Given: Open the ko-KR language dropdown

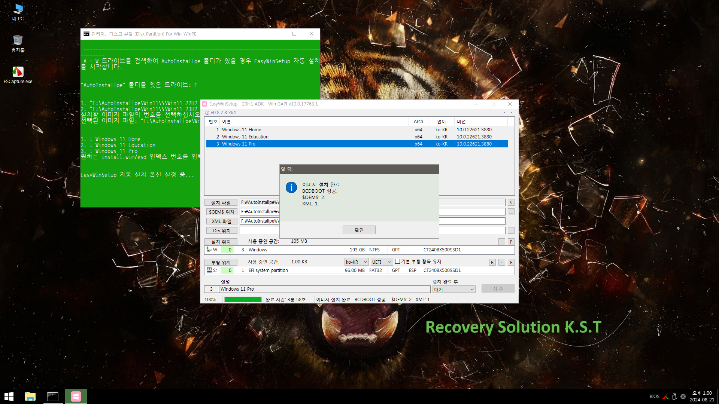Looking at the screenshot, I should pos(357,262).
